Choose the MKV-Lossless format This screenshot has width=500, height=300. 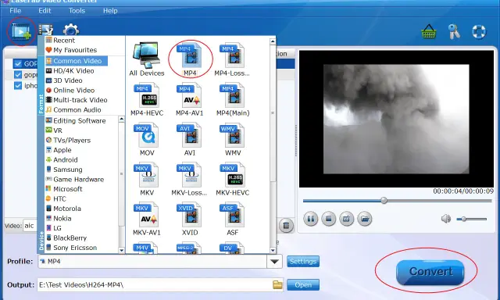coord(189,179)
